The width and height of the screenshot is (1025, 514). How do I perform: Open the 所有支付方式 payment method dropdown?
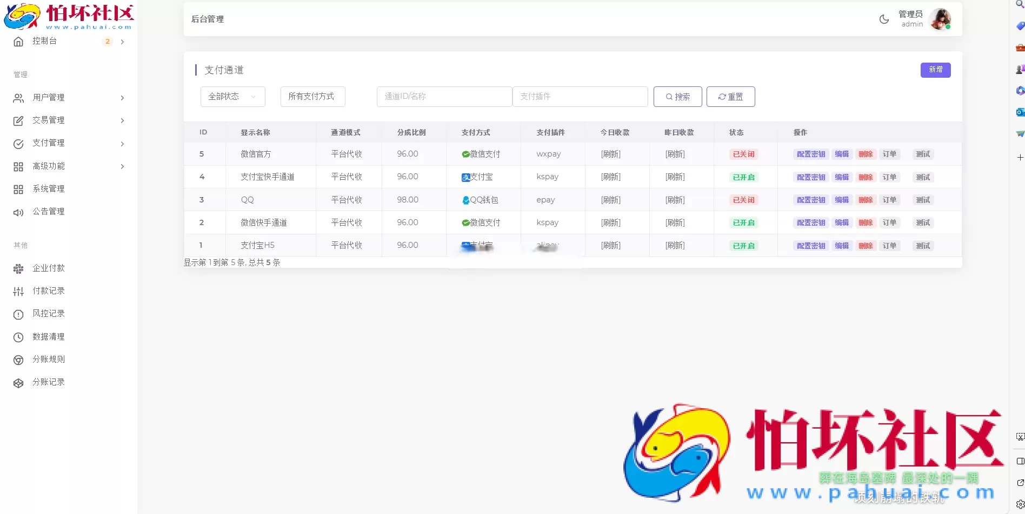312,96
